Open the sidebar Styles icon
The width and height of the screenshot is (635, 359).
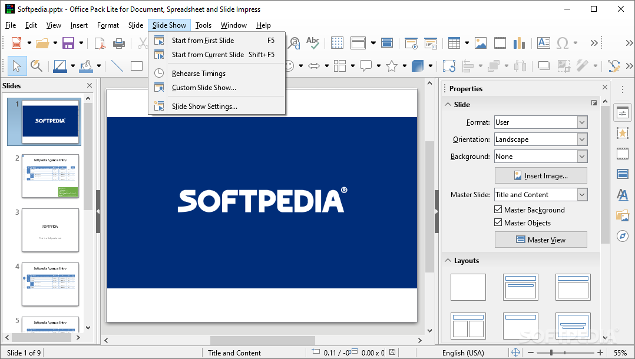(x=623, y=195)
